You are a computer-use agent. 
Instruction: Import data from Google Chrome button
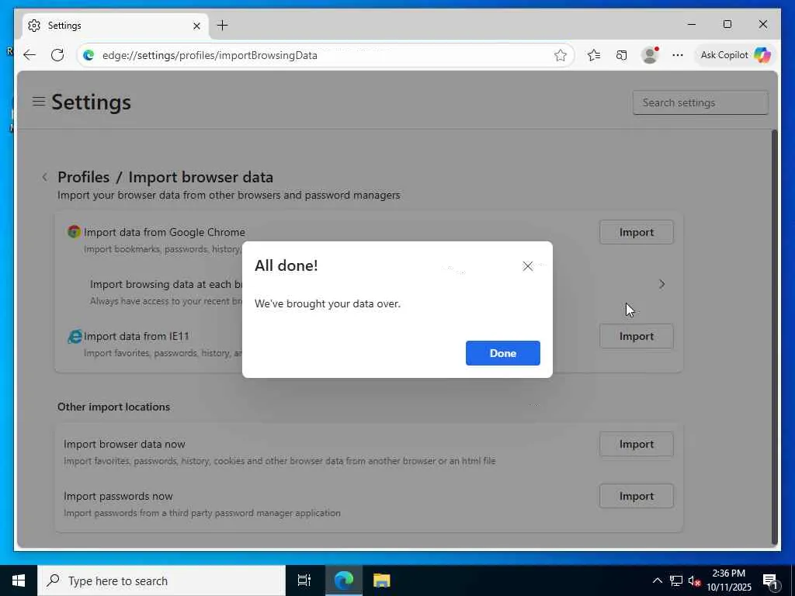637,232
